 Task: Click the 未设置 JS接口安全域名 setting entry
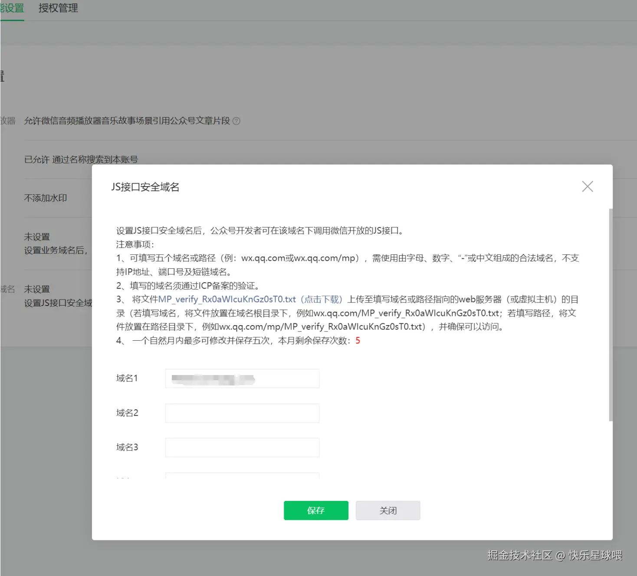tap(38, 289)
